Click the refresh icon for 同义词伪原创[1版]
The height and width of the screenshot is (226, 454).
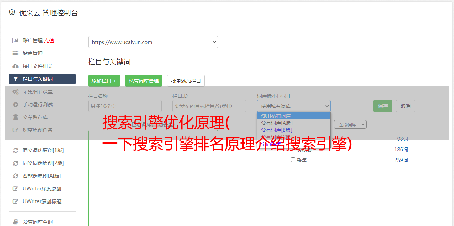(x=16, y=150)
